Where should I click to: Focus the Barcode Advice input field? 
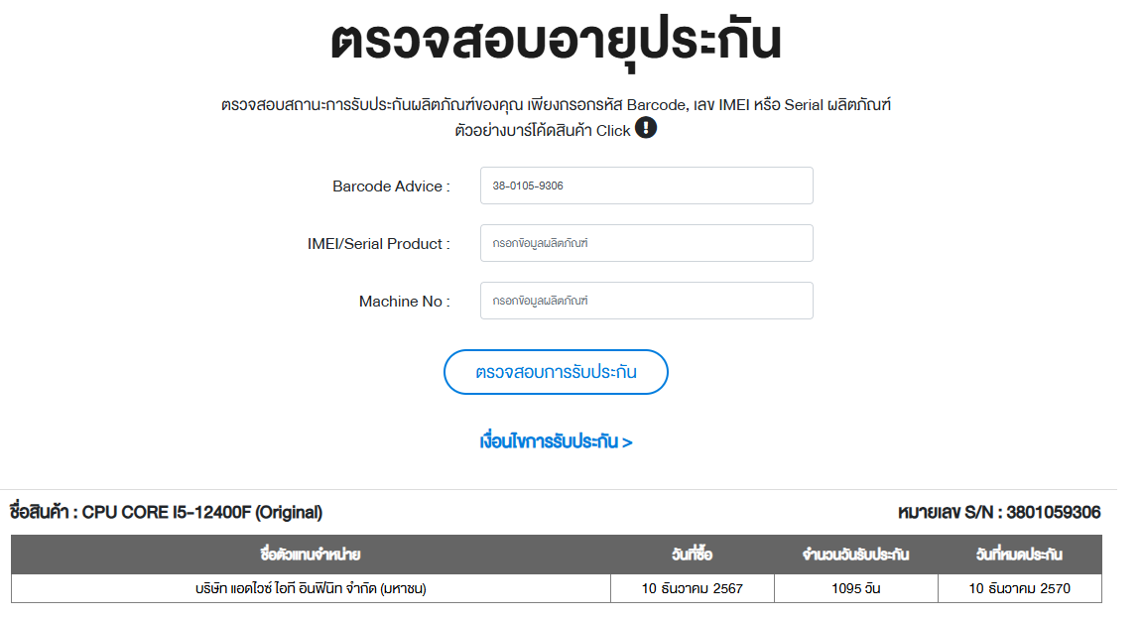pyautogui.click(x=646, y=186)
